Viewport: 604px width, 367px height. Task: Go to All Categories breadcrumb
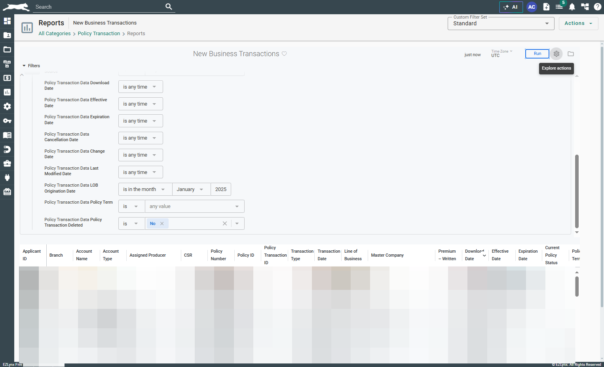55,34
